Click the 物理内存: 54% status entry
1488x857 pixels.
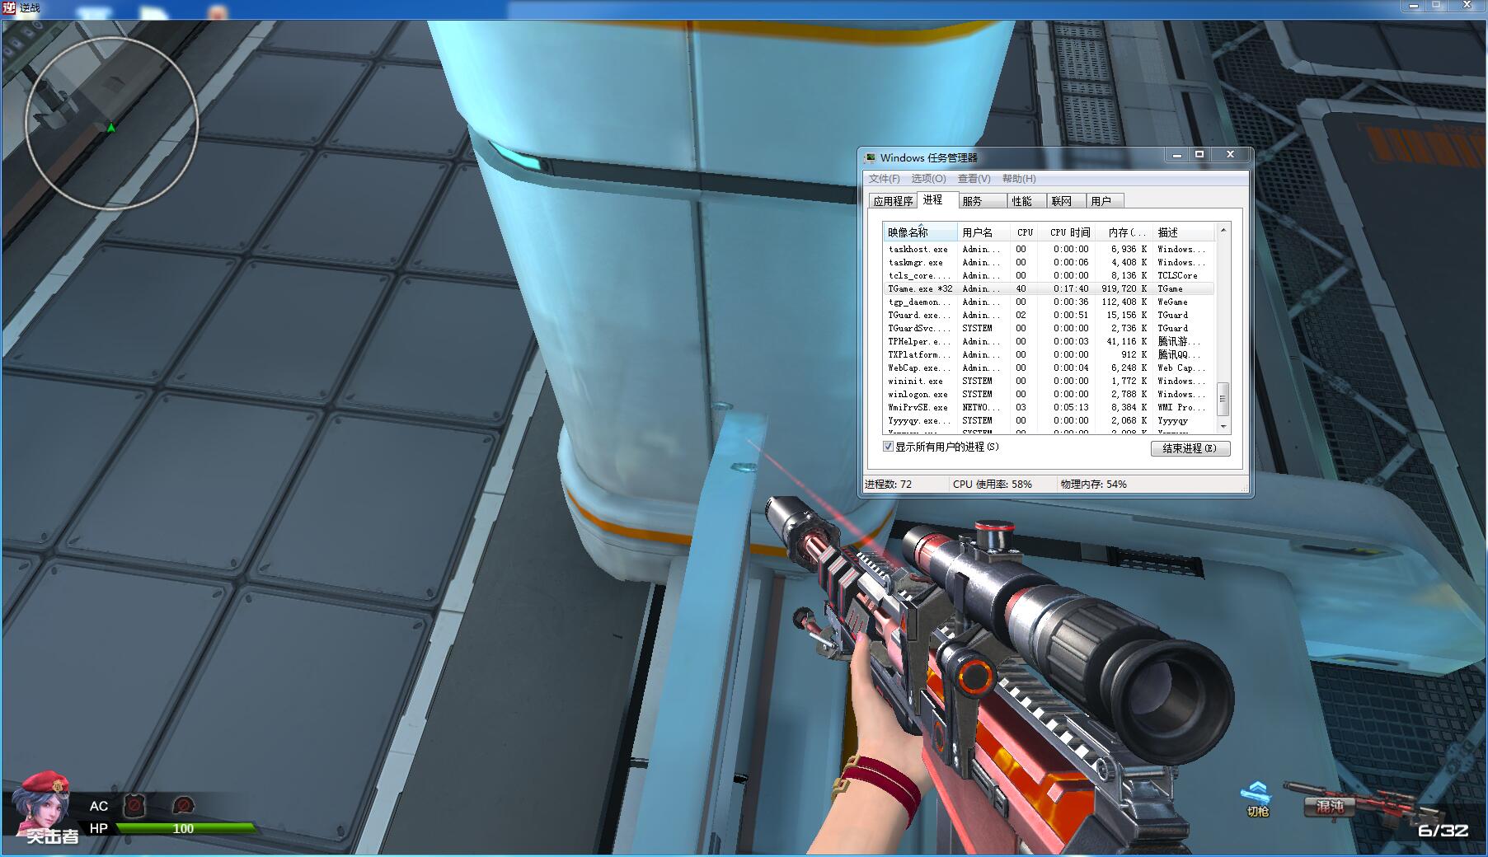(x=1093, y=485)
